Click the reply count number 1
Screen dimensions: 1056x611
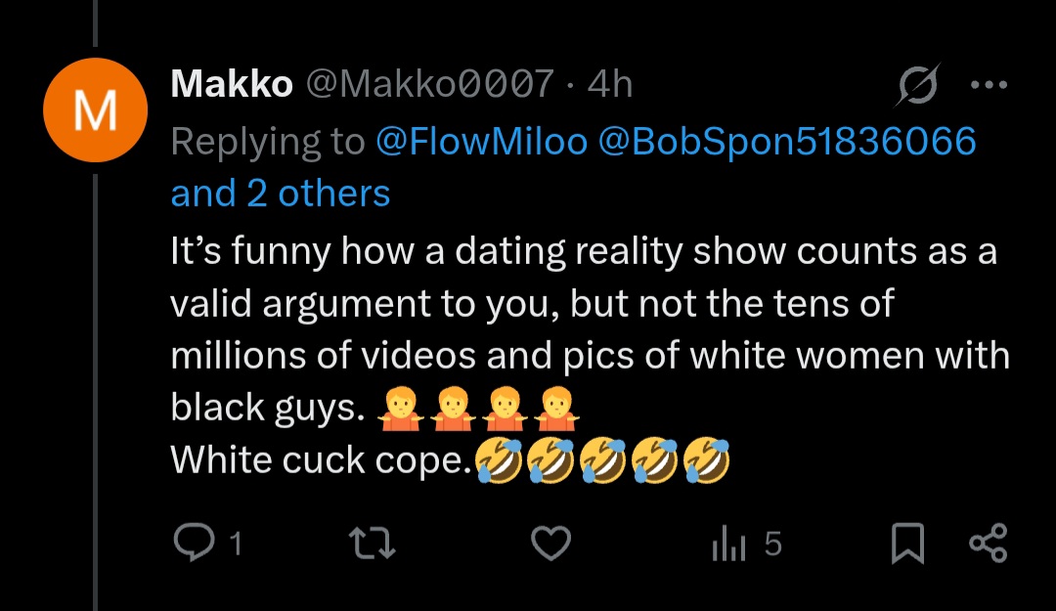click(x=235, y=544)
